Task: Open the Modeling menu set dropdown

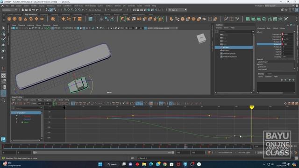Action: pos(9,10)
